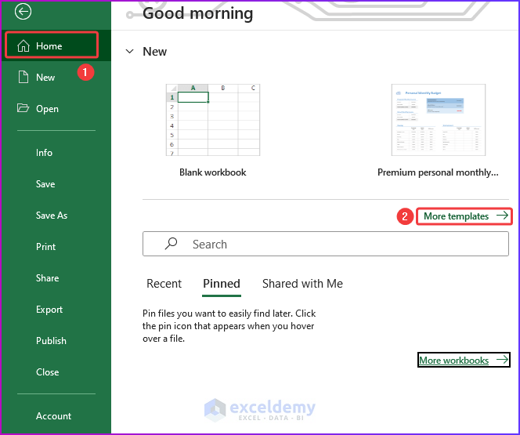Click the Search input field

click(326, 244)
